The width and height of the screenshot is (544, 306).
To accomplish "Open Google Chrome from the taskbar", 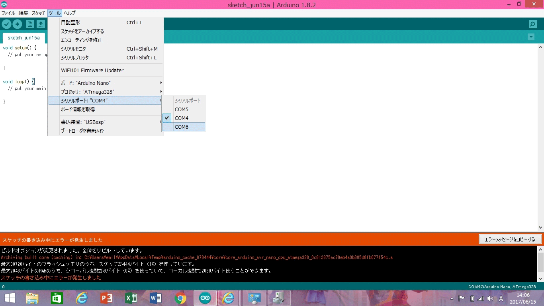I will pos(180,298).
